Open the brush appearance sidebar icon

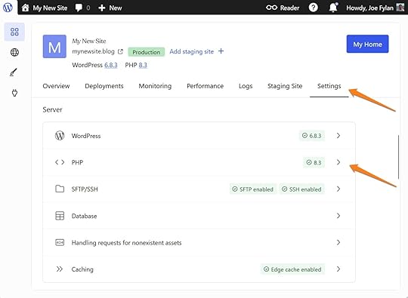coord(14,72)
